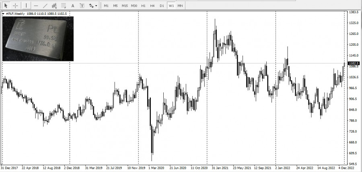
Task: Click the 22 Apr 2018 date label
Action: coord(31,168)
